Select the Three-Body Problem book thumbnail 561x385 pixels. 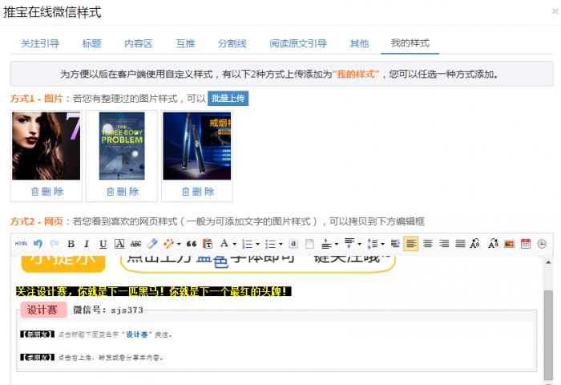(x=122, y=146)
